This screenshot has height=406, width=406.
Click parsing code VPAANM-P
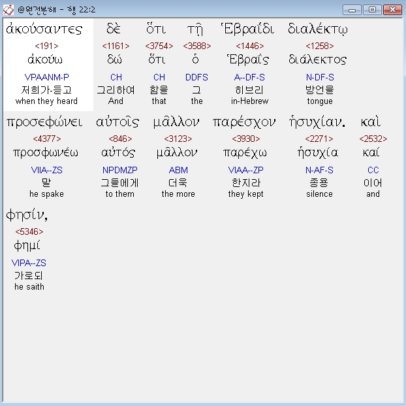[46, 77]
